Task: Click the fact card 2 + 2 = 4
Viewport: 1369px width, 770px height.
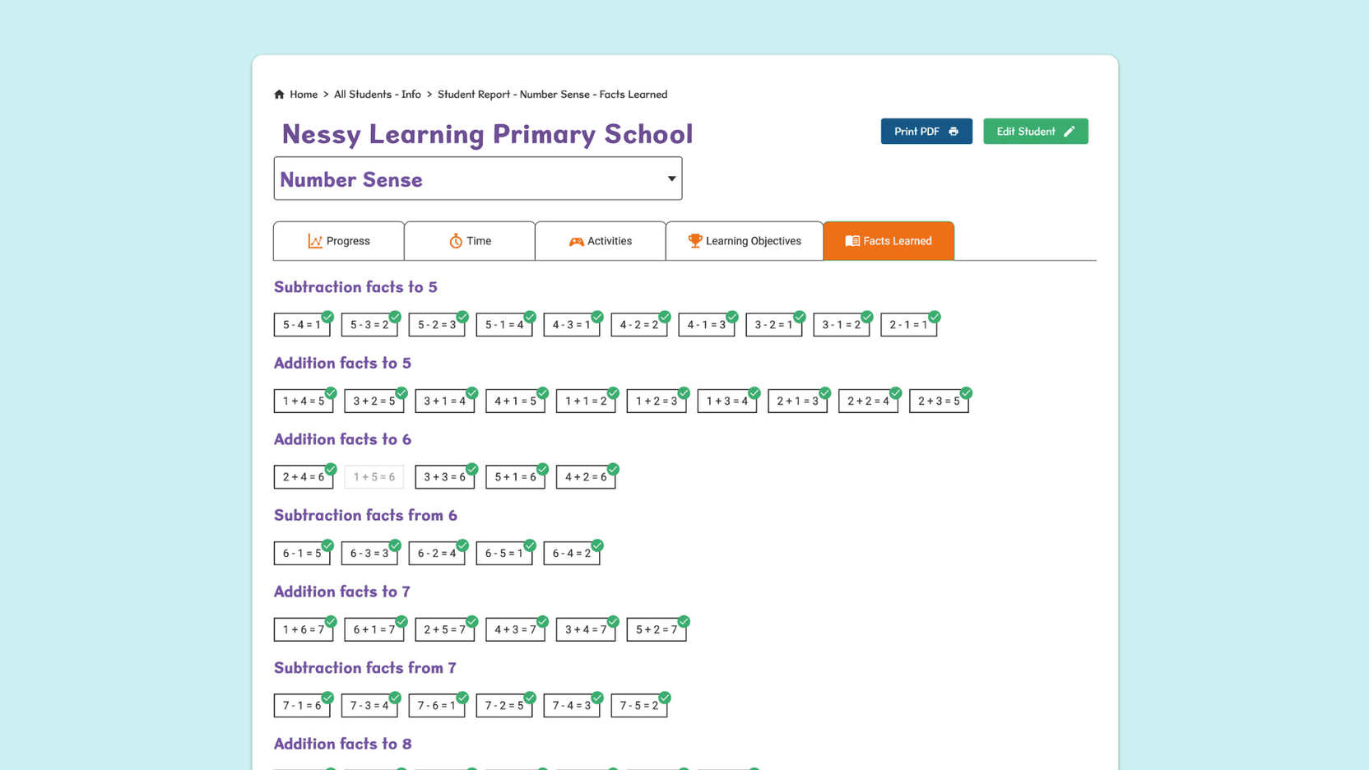Action: point(869,401)
